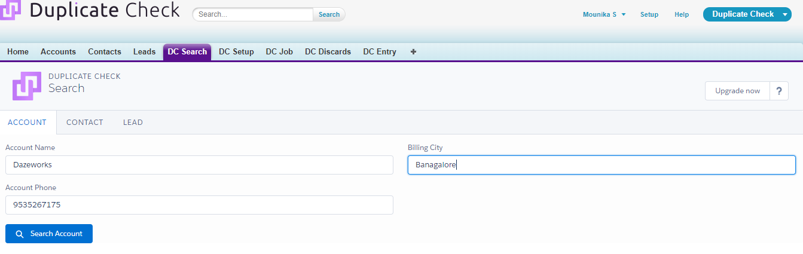Click the plus icon for all tabs

413,52
